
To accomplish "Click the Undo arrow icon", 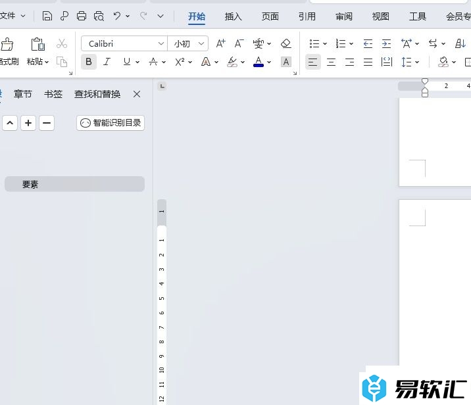I will (x=117, y=16).
